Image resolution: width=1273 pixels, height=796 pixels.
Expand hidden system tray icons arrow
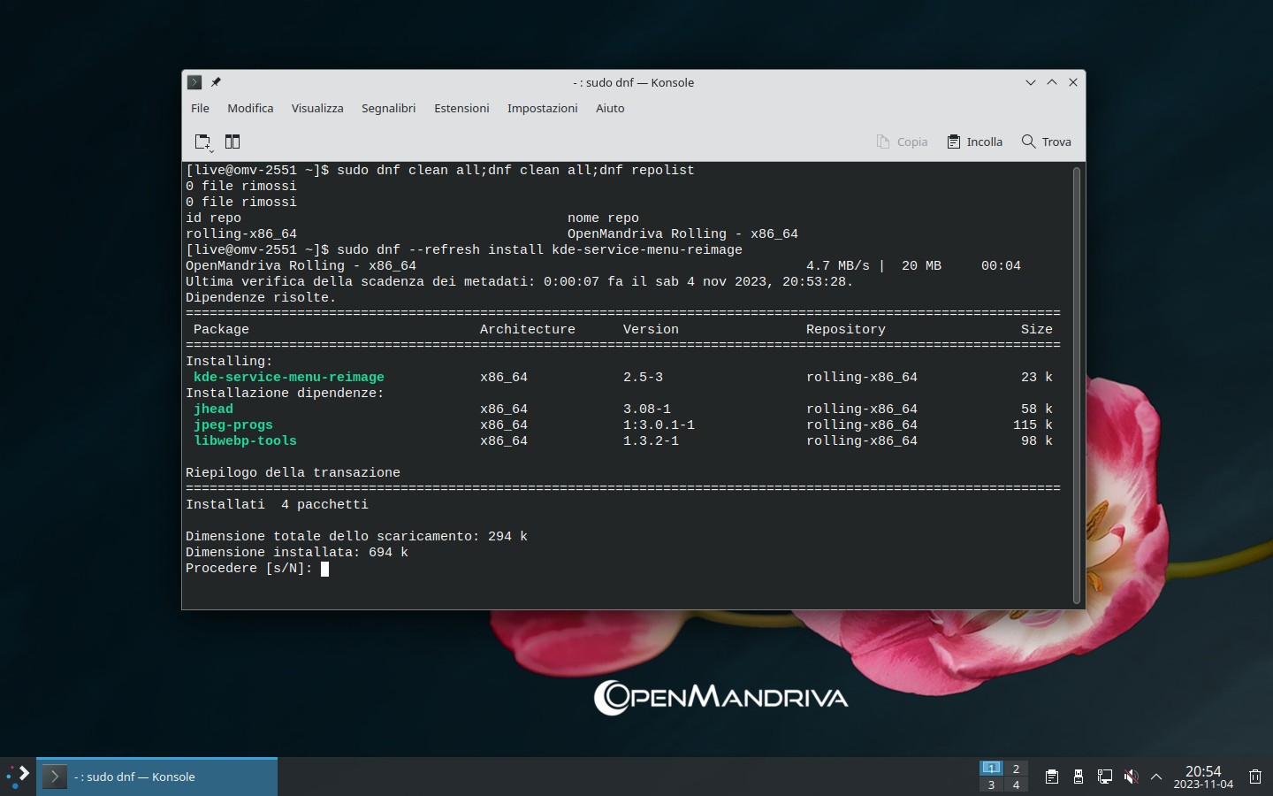pyautogui.click(x=1156, y=777)
